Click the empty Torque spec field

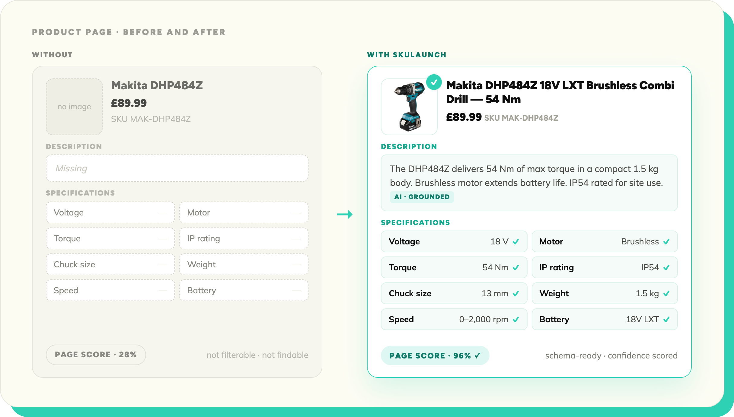click(110, 238)
